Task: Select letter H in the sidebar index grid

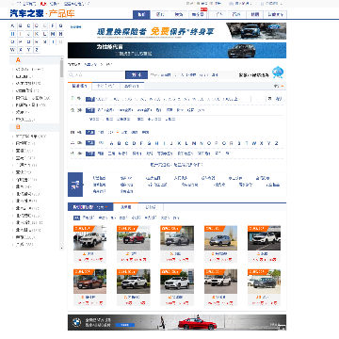Action: [12, 34]
